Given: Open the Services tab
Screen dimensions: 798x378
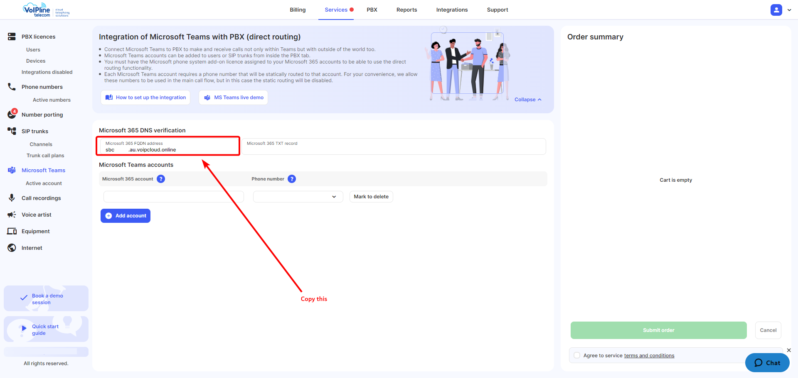Looking at the screenshot, I should point(336,10).
